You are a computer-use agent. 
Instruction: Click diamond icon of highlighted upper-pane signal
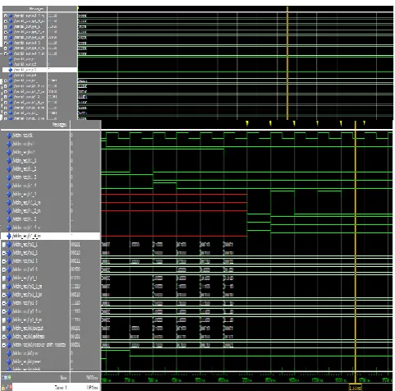(11, 70)
